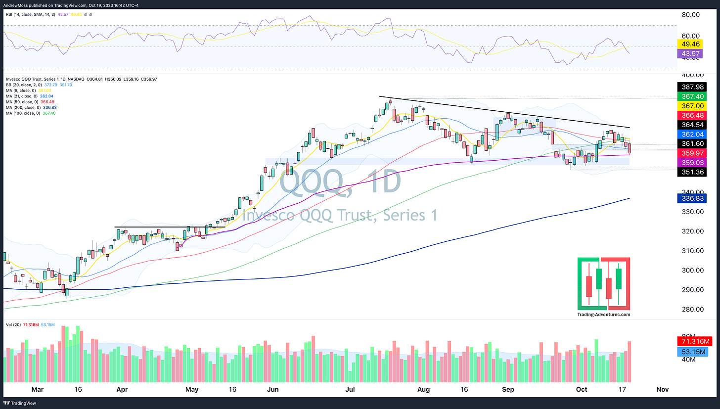720x409 pixels.
Task: Click the red 366.48 price axis label
Action: click(x=691, y=115)
